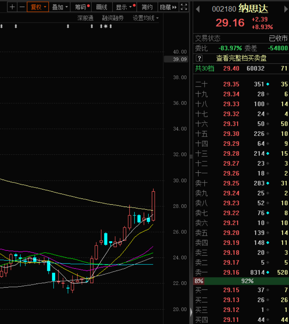Select 卖一 price 29.16

[231, 273]
